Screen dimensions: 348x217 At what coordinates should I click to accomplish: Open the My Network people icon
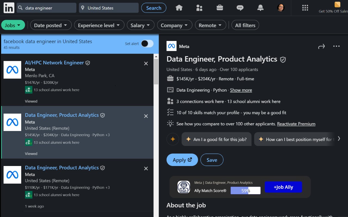click(x=199, y=8)
